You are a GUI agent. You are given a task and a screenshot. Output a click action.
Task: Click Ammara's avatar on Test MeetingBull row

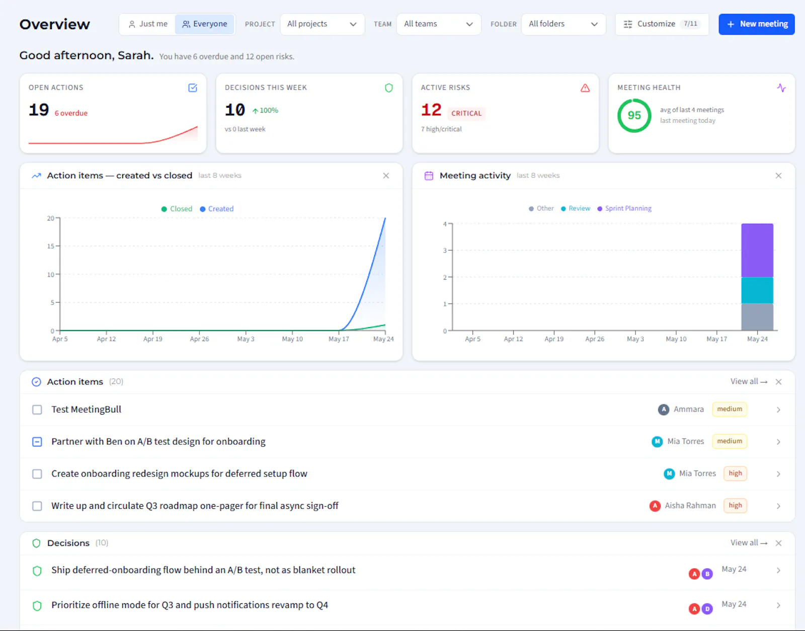coord(664,410)
